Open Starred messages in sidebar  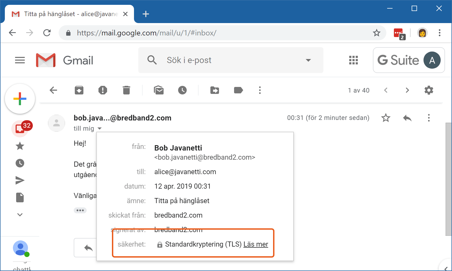tap(20, 146)
